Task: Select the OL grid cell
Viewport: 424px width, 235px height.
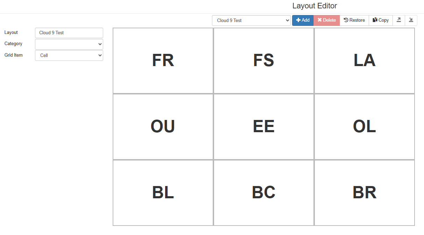Action: coord(365,127)
